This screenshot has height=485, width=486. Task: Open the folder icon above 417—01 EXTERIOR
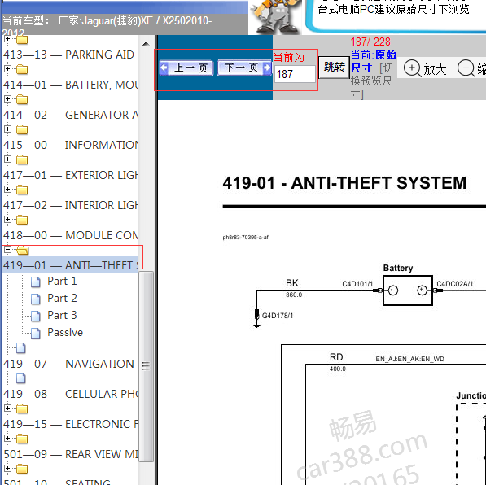pyautogui.click(x=22, y=159)
